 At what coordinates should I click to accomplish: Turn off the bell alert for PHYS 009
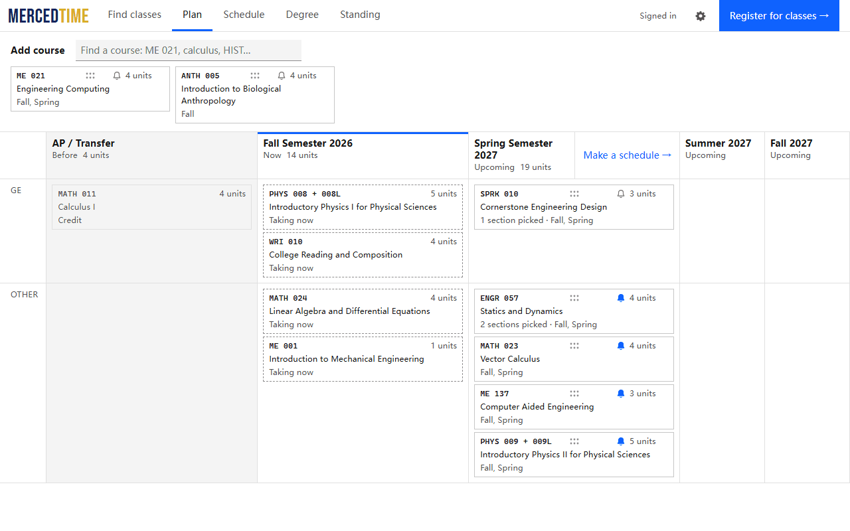621,441
